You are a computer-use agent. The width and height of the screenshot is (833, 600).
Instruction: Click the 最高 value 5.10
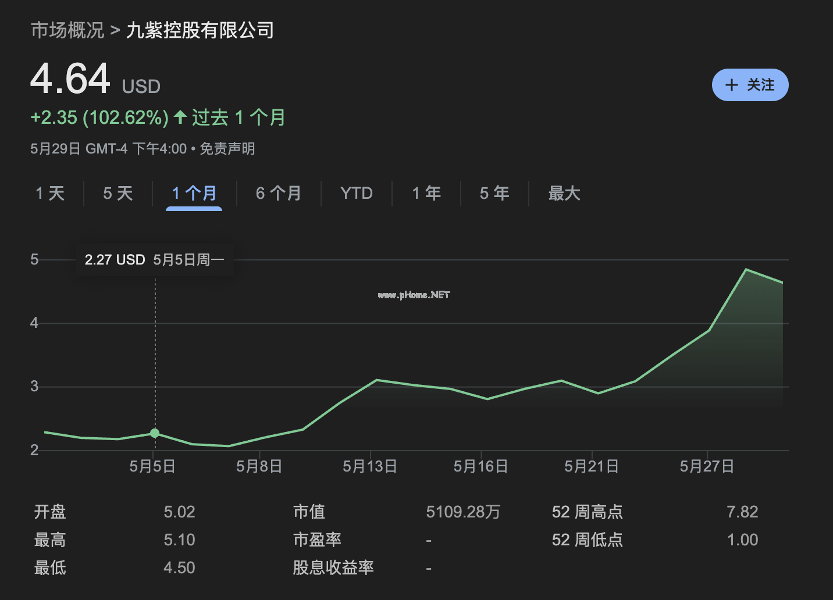179,540
